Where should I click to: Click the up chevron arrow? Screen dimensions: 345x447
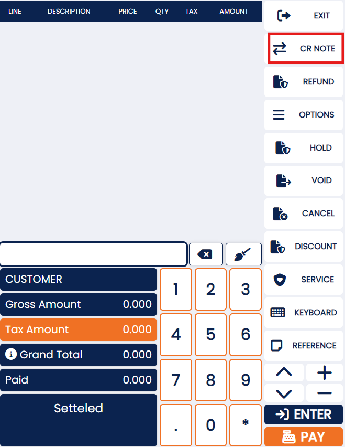pos(284,372)
